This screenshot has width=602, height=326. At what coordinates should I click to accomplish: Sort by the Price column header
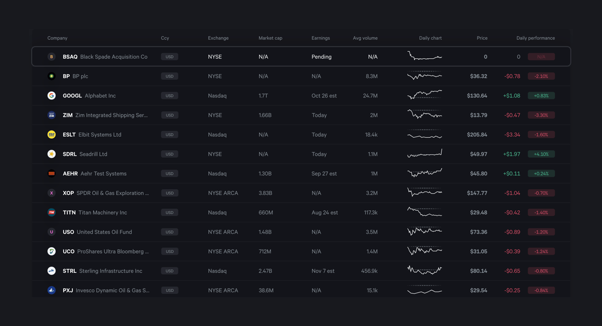pyautogui.click(x=482, y=38)
